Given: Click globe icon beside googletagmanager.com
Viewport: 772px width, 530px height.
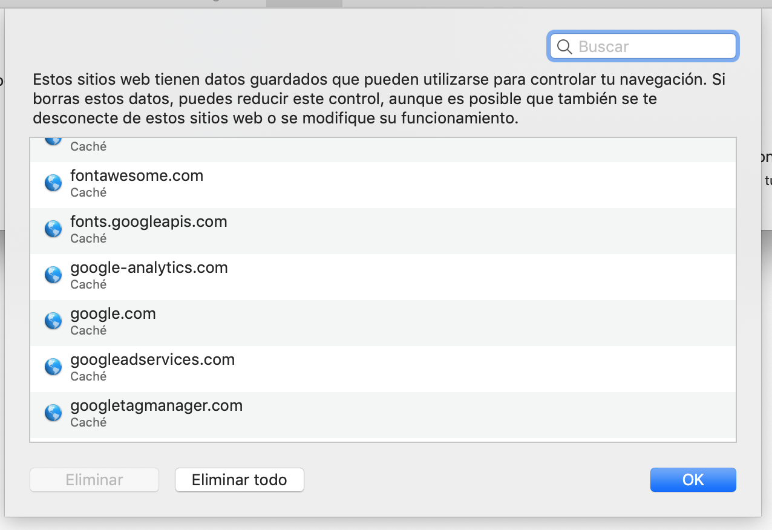Looking at the screenshot, I should pos(53,413).
